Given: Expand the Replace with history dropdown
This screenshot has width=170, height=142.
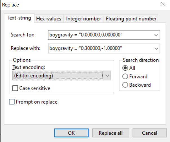Looking at the screenshot, I should click(x=156, y=48).
